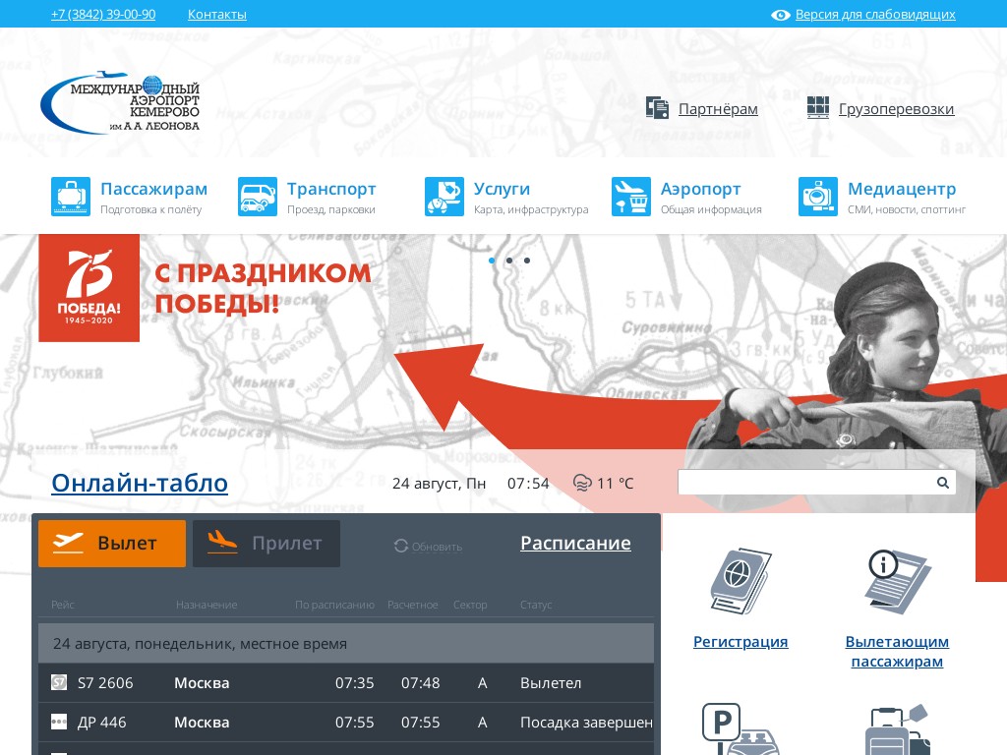Switch to the Прилет arrivals tab
This screenshot has height=755, width=1007.
pos(267,544)
